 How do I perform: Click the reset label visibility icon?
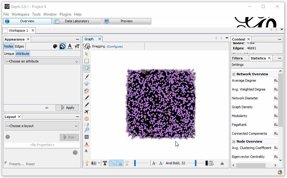point(87,151)
